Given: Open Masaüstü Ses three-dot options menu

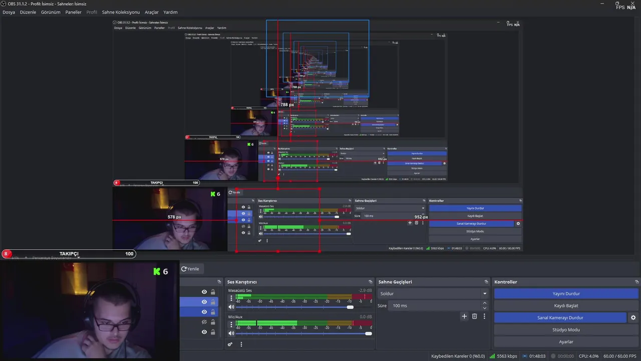Looking at the screenshot, I should click(231, 298).
